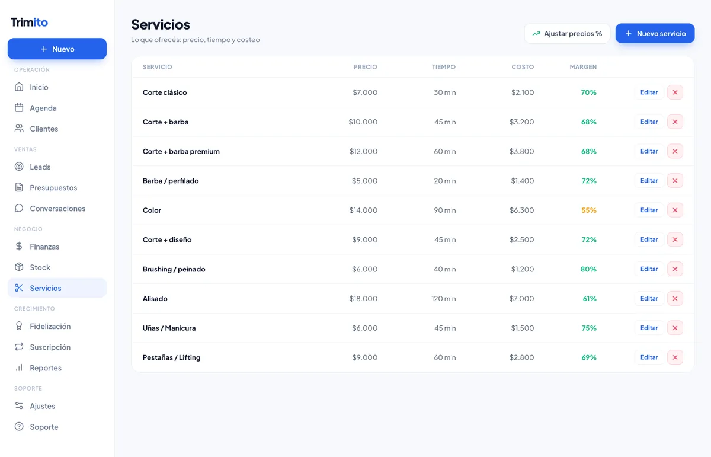The height and width of the screenshot is (457, 711).
Task: Click the Ajustes sliders icon
Action: (x=19, y=406)
